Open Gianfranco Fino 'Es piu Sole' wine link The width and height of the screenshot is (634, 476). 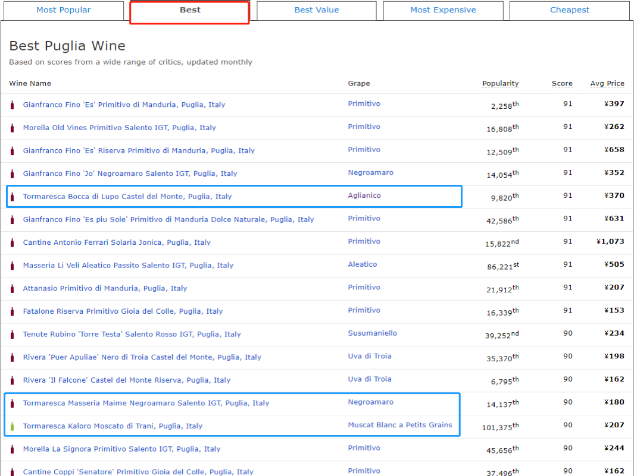pos(168,220)
